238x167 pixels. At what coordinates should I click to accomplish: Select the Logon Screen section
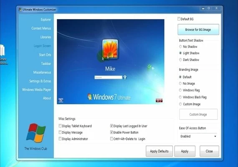[x=42, y=46]
